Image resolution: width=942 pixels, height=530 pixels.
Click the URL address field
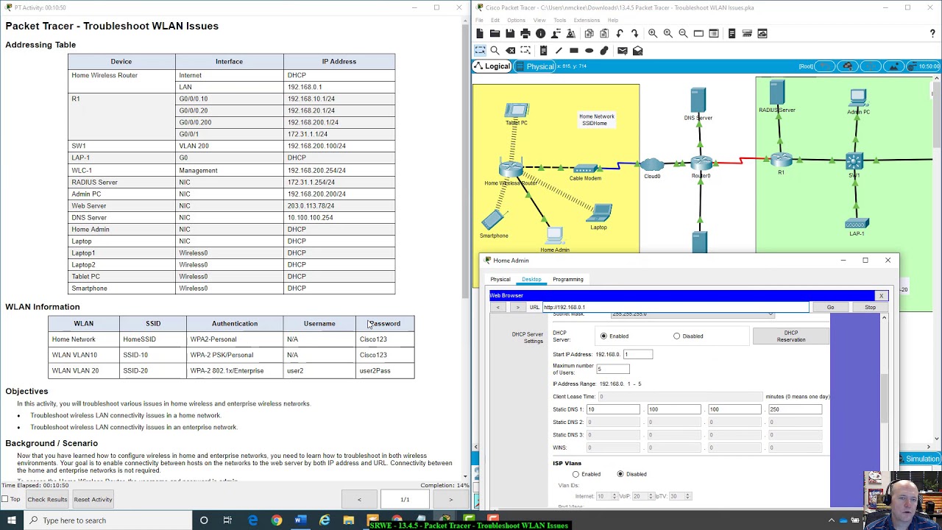(x=675, y=307)
